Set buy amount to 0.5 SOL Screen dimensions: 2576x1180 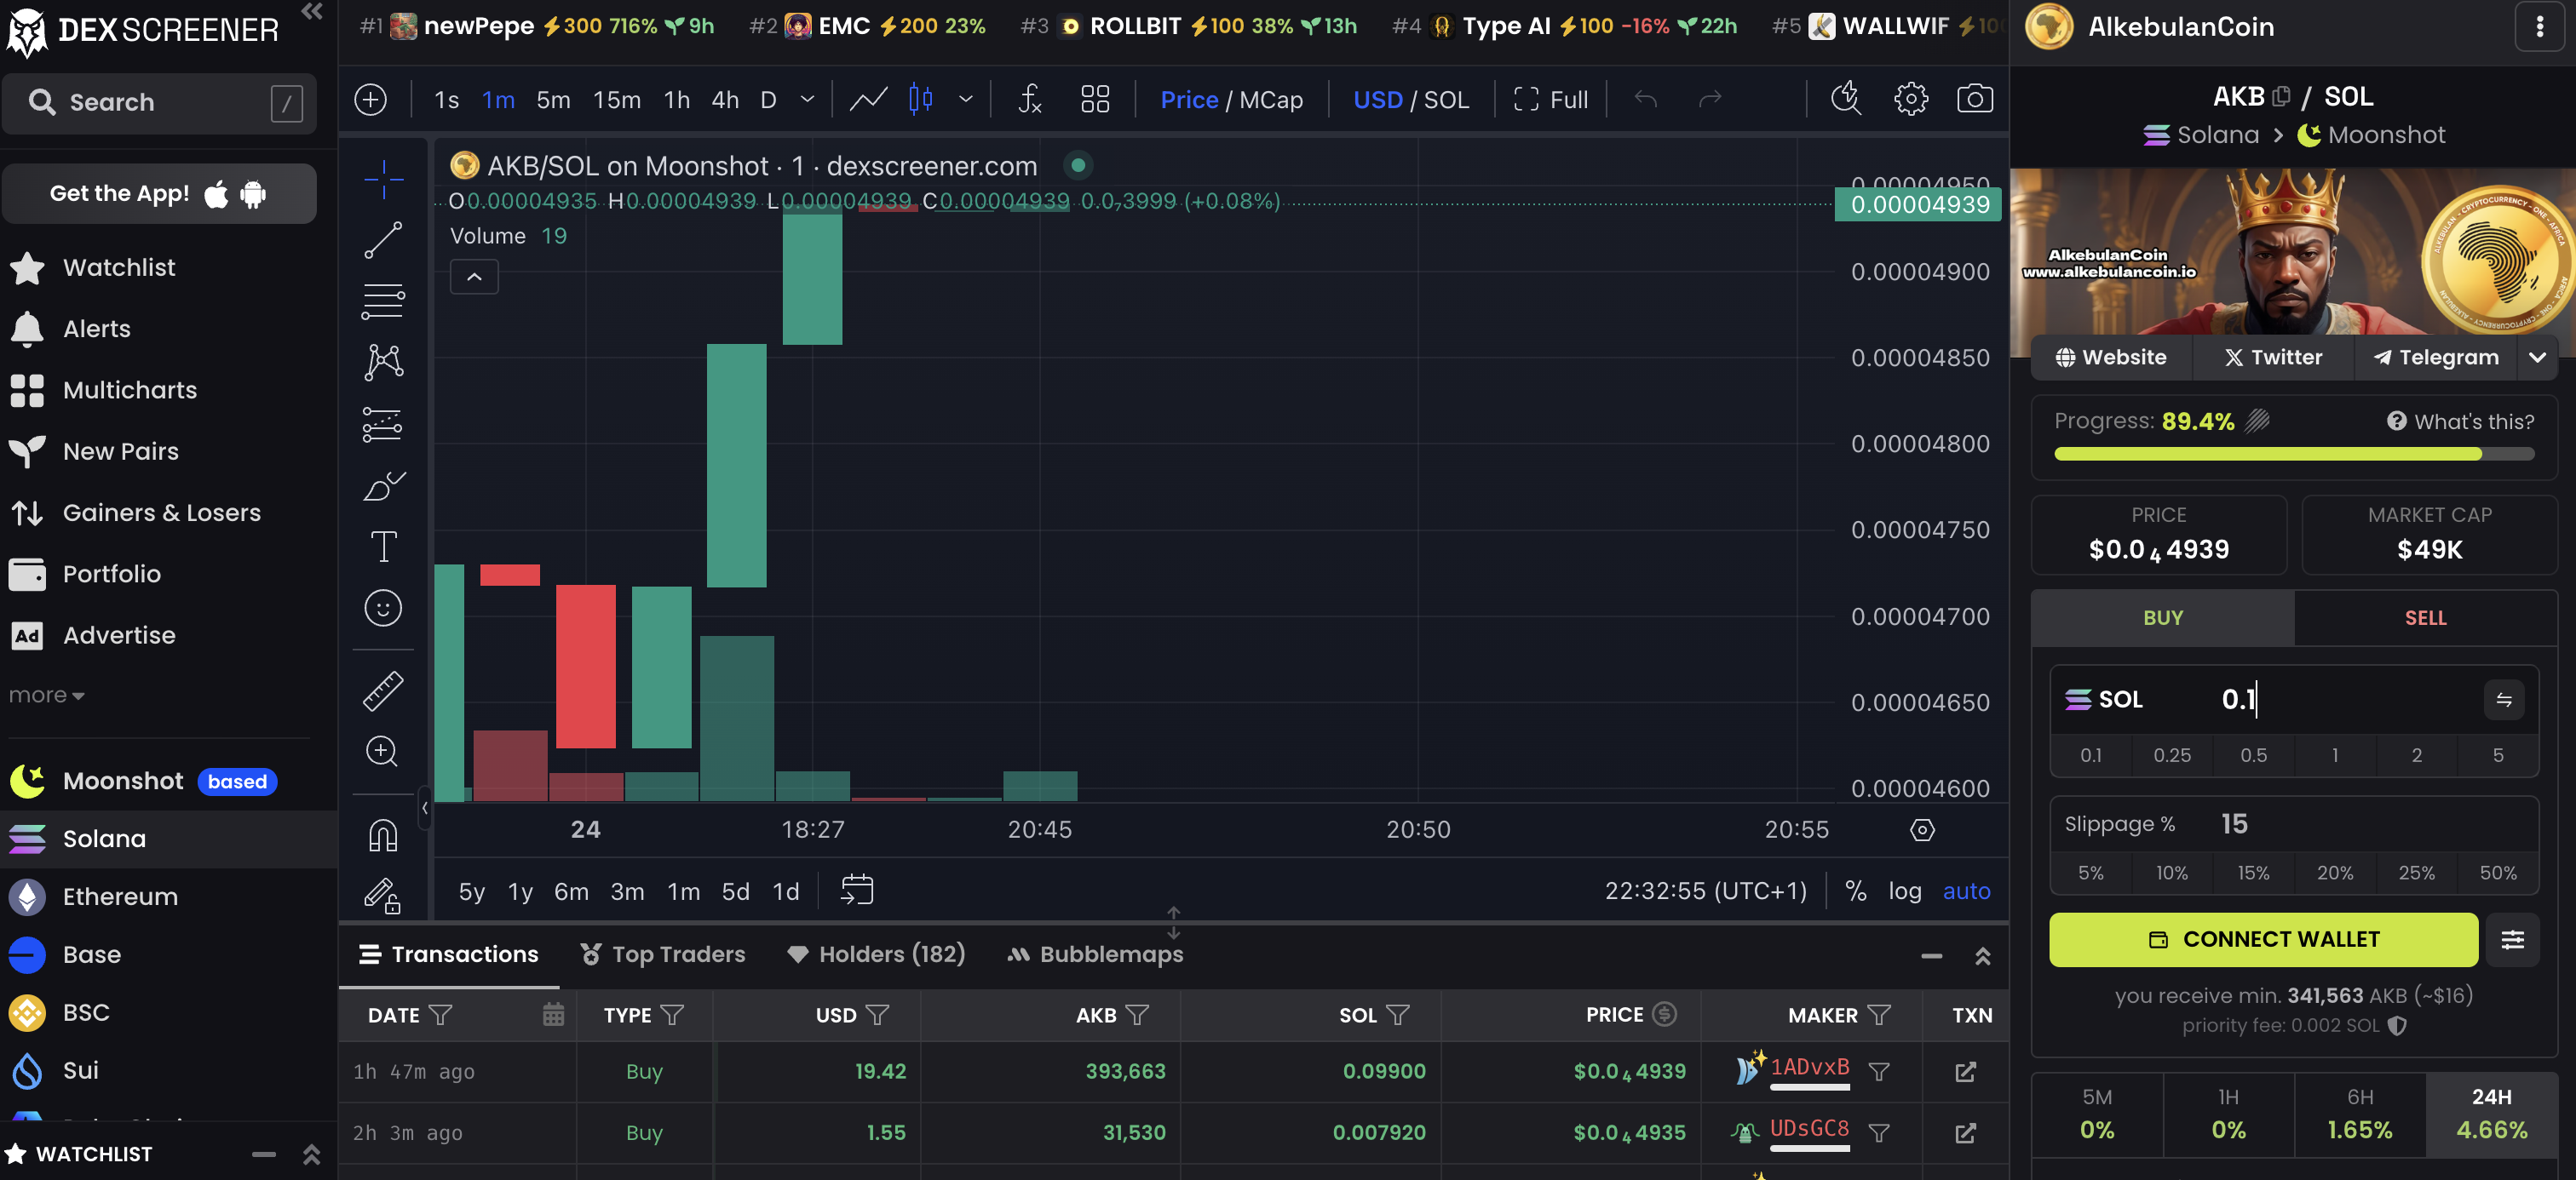point(2253,755)
